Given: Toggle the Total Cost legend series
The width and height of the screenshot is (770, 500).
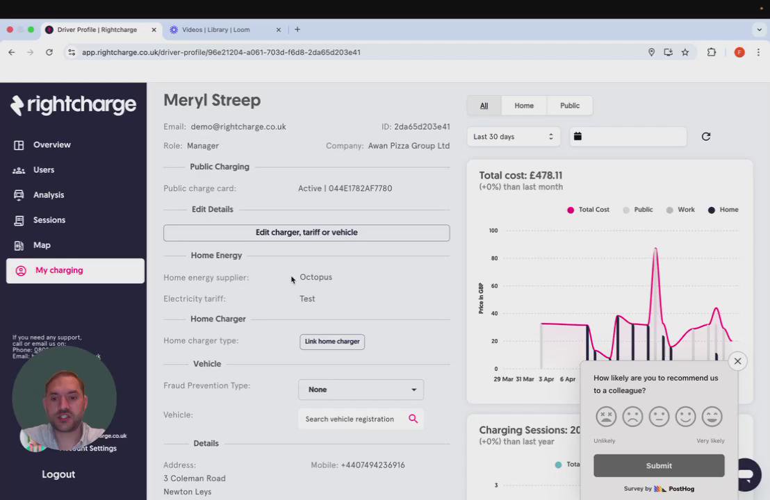Looking at the screenshot, I should 588,210.
